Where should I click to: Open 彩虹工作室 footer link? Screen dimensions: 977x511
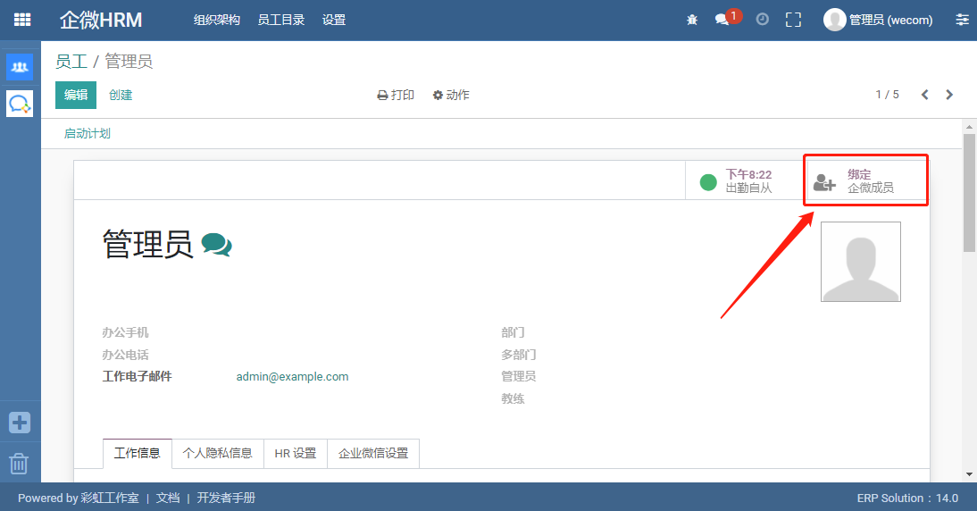click(110, 498)
